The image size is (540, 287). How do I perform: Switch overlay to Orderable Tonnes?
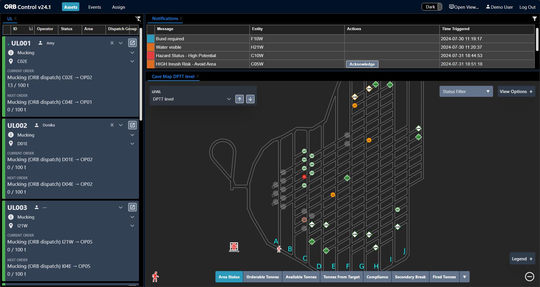point(262,277)
